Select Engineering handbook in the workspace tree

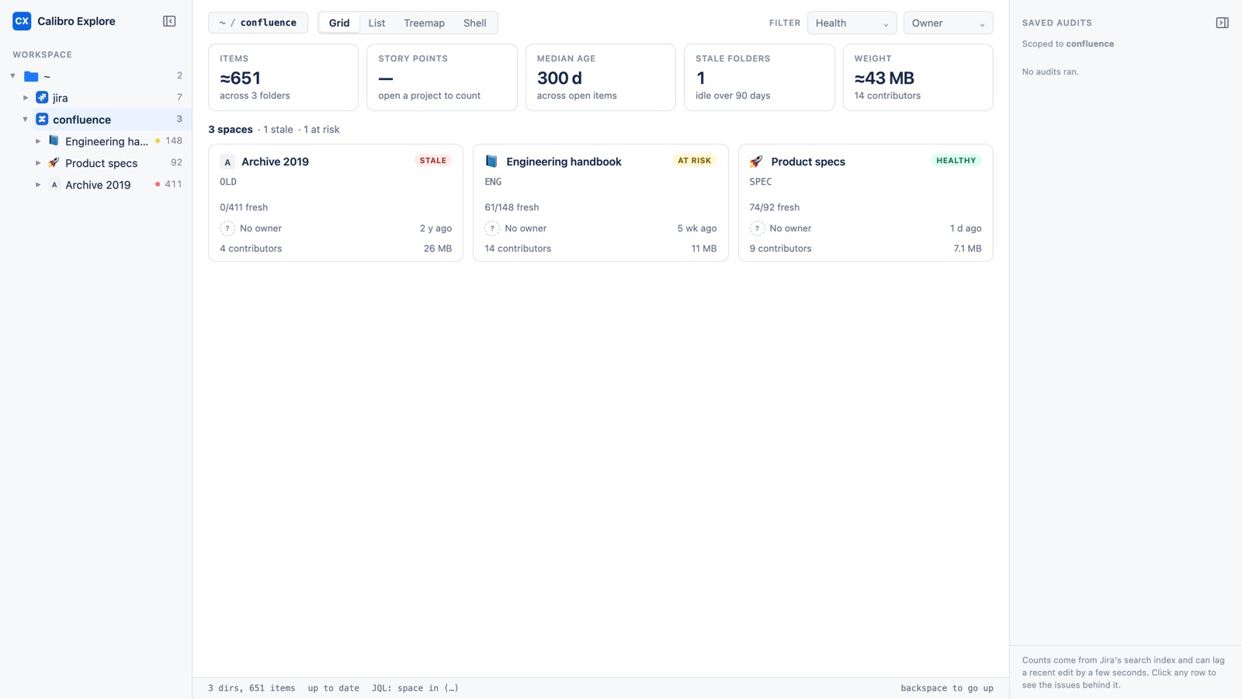pyautogui.click(x=96, y=141)
